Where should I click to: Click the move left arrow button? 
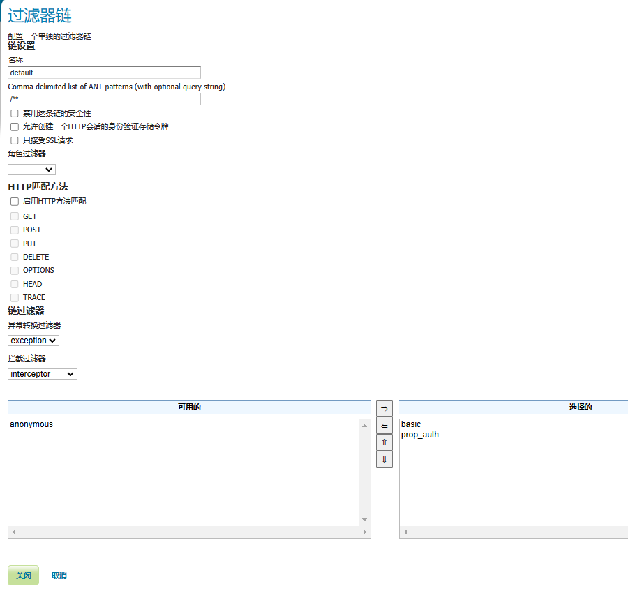[x=384, y=426]
